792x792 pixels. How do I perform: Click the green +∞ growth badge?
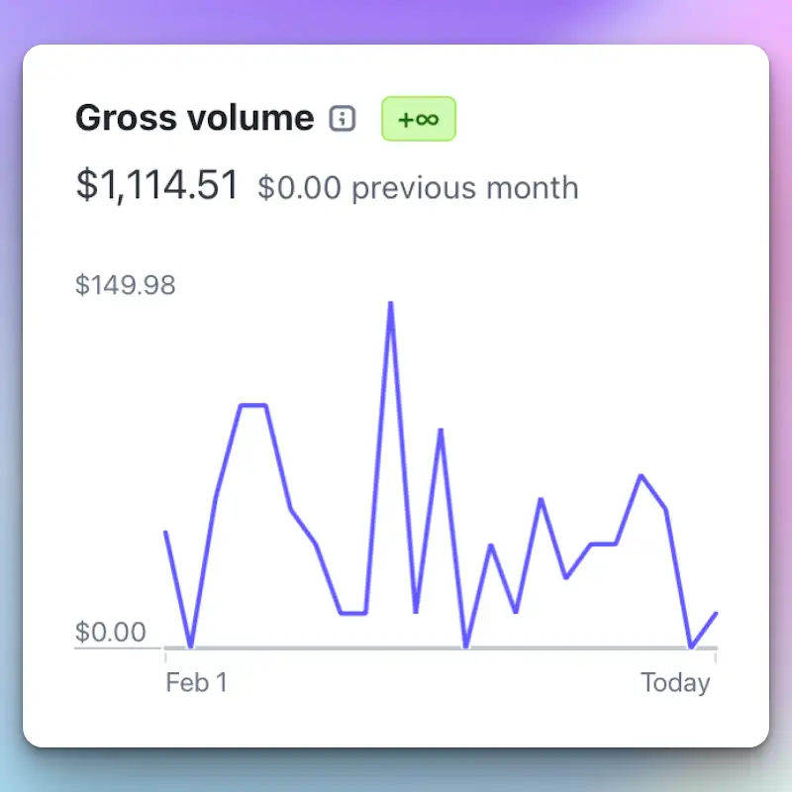click(x=419, y=119)
